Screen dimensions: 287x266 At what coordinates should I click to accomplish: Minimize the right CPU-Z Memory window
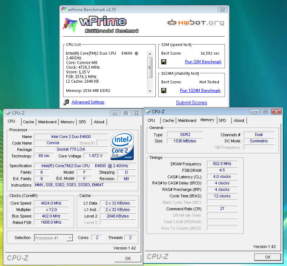pos(255,112)
